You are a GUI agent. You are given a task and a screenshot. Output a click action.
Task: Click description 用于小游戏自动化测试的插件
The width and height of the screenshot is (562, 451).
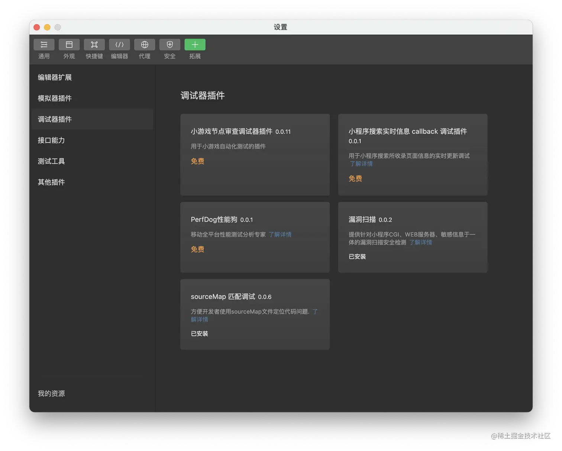click(x=228, y=146)
